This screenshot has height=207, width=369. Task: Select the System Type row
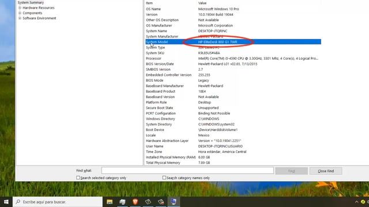click(233, 47)
